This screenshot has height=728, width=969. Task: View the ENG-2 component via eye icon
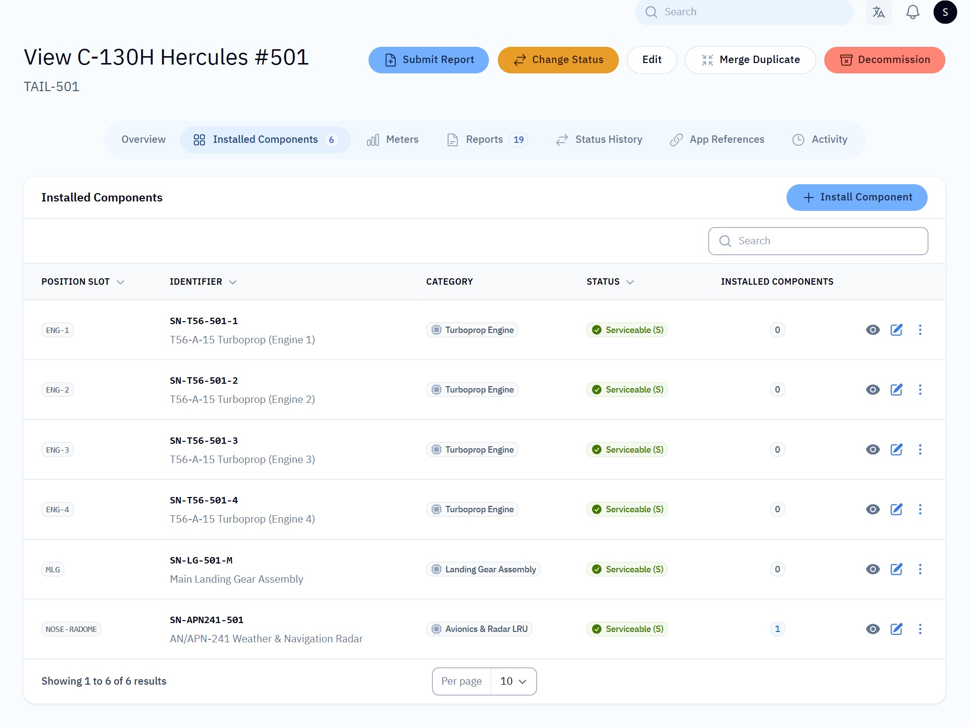coord(872,390)
